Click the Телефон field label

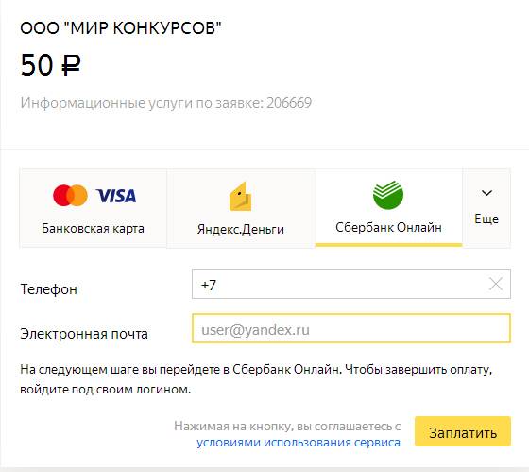(x=49, y=289)
